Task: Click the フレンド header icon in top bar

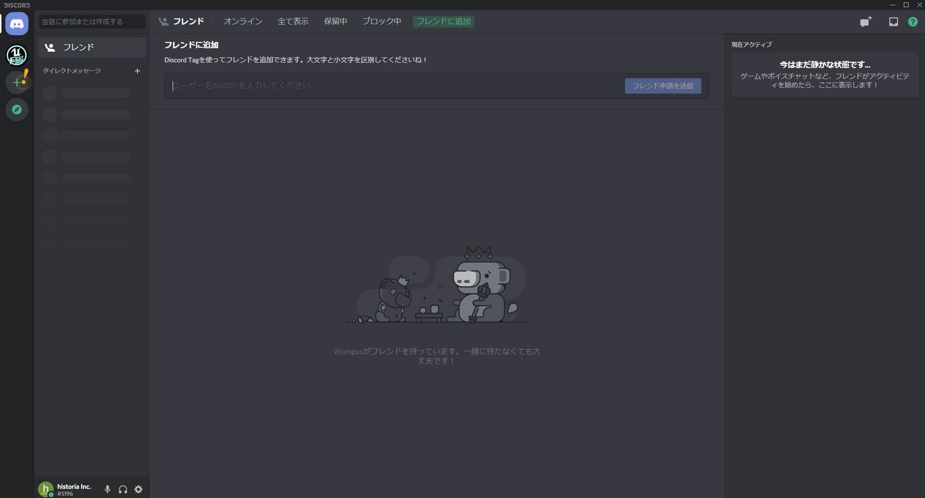Action: pos(164,21)
